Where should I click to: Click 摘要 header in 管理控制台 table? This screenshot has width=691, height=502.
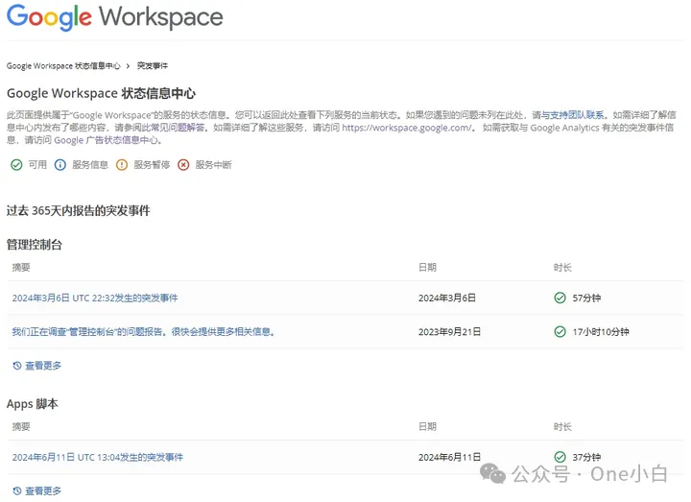coord(21,268)
